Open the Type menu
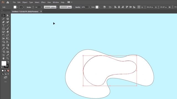Viewport: 177px width, 99px height. [x=31, y=2]
